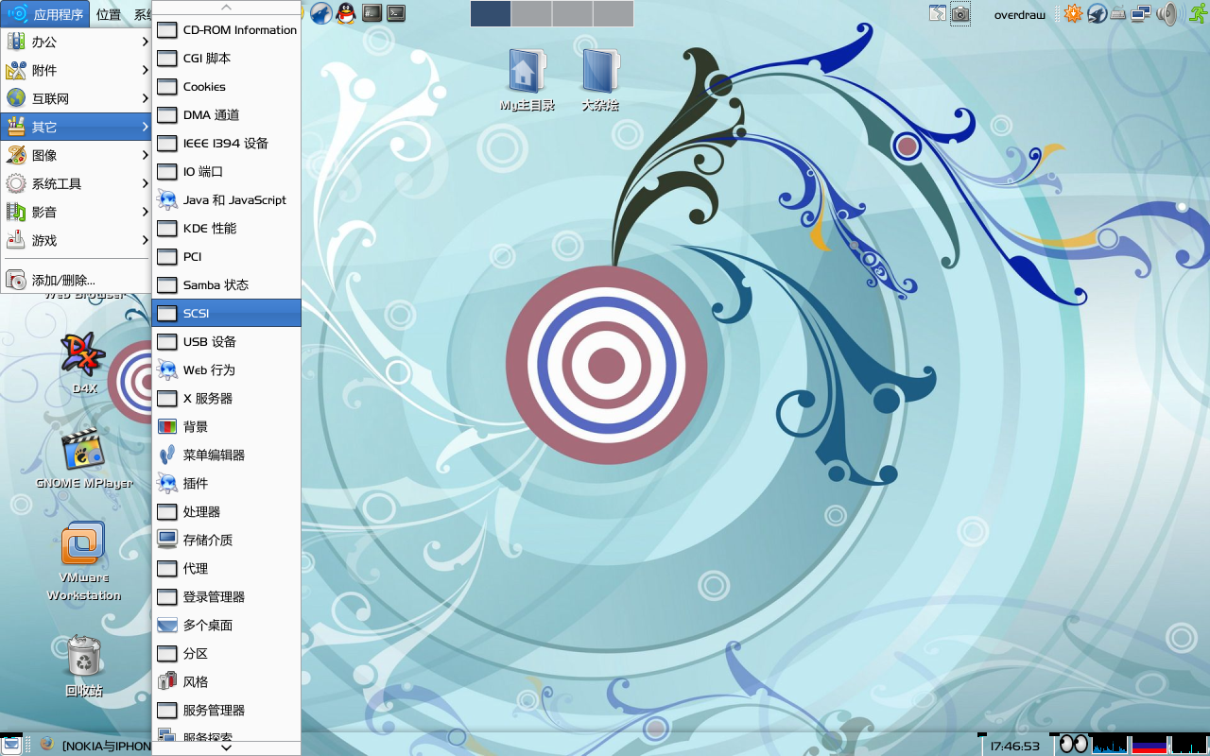
Task: Click the camera screenshot icon in top panel
Action: click(x=960, y=13)
